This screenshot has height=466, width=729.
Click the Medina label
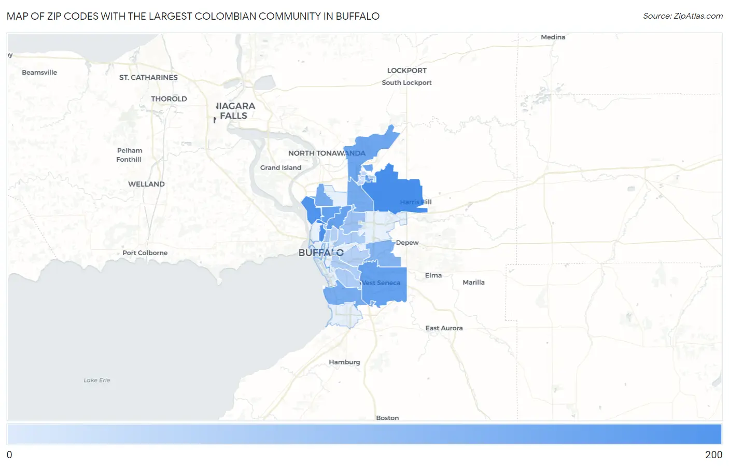[553, 37]
